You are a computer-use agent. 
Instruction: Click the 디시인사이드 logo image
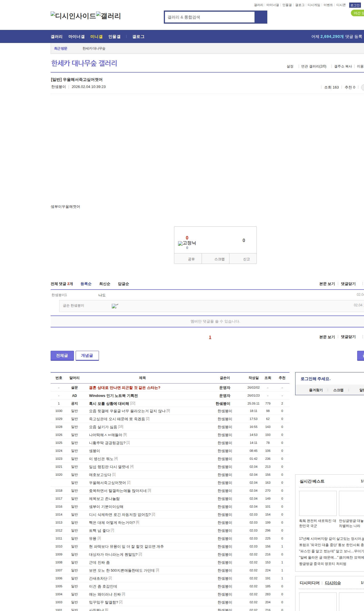pyautogui.click(x=73, y=16)
